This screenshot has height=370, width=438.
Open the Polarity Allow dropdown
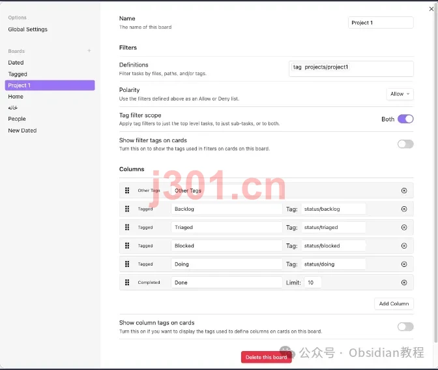point(400,94)
